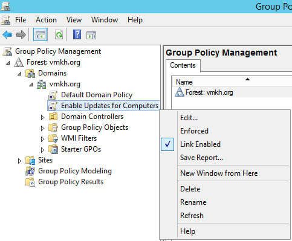
Task: Click the Starter GPOs folder icon
Action: click(53, 149)
